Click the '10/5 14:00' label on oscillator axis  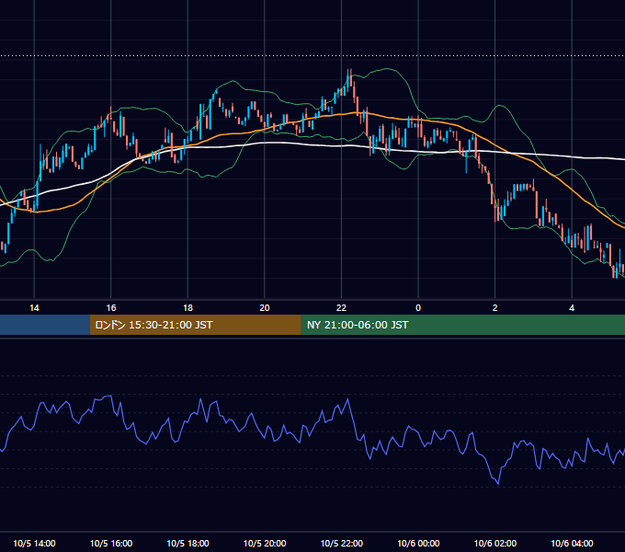click(x=34, y=543)
